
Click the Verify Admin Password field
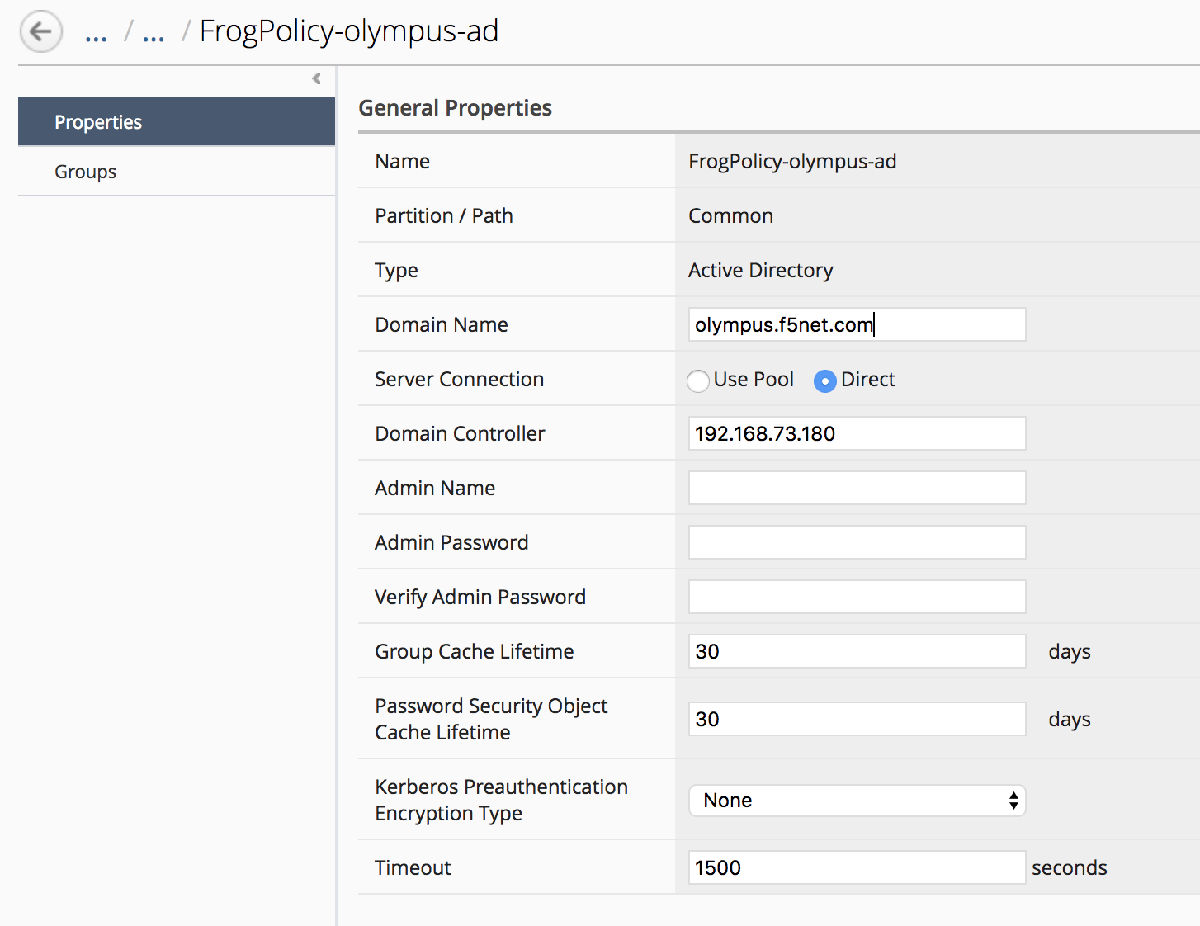pyautogui.click(x=857, y=597)
